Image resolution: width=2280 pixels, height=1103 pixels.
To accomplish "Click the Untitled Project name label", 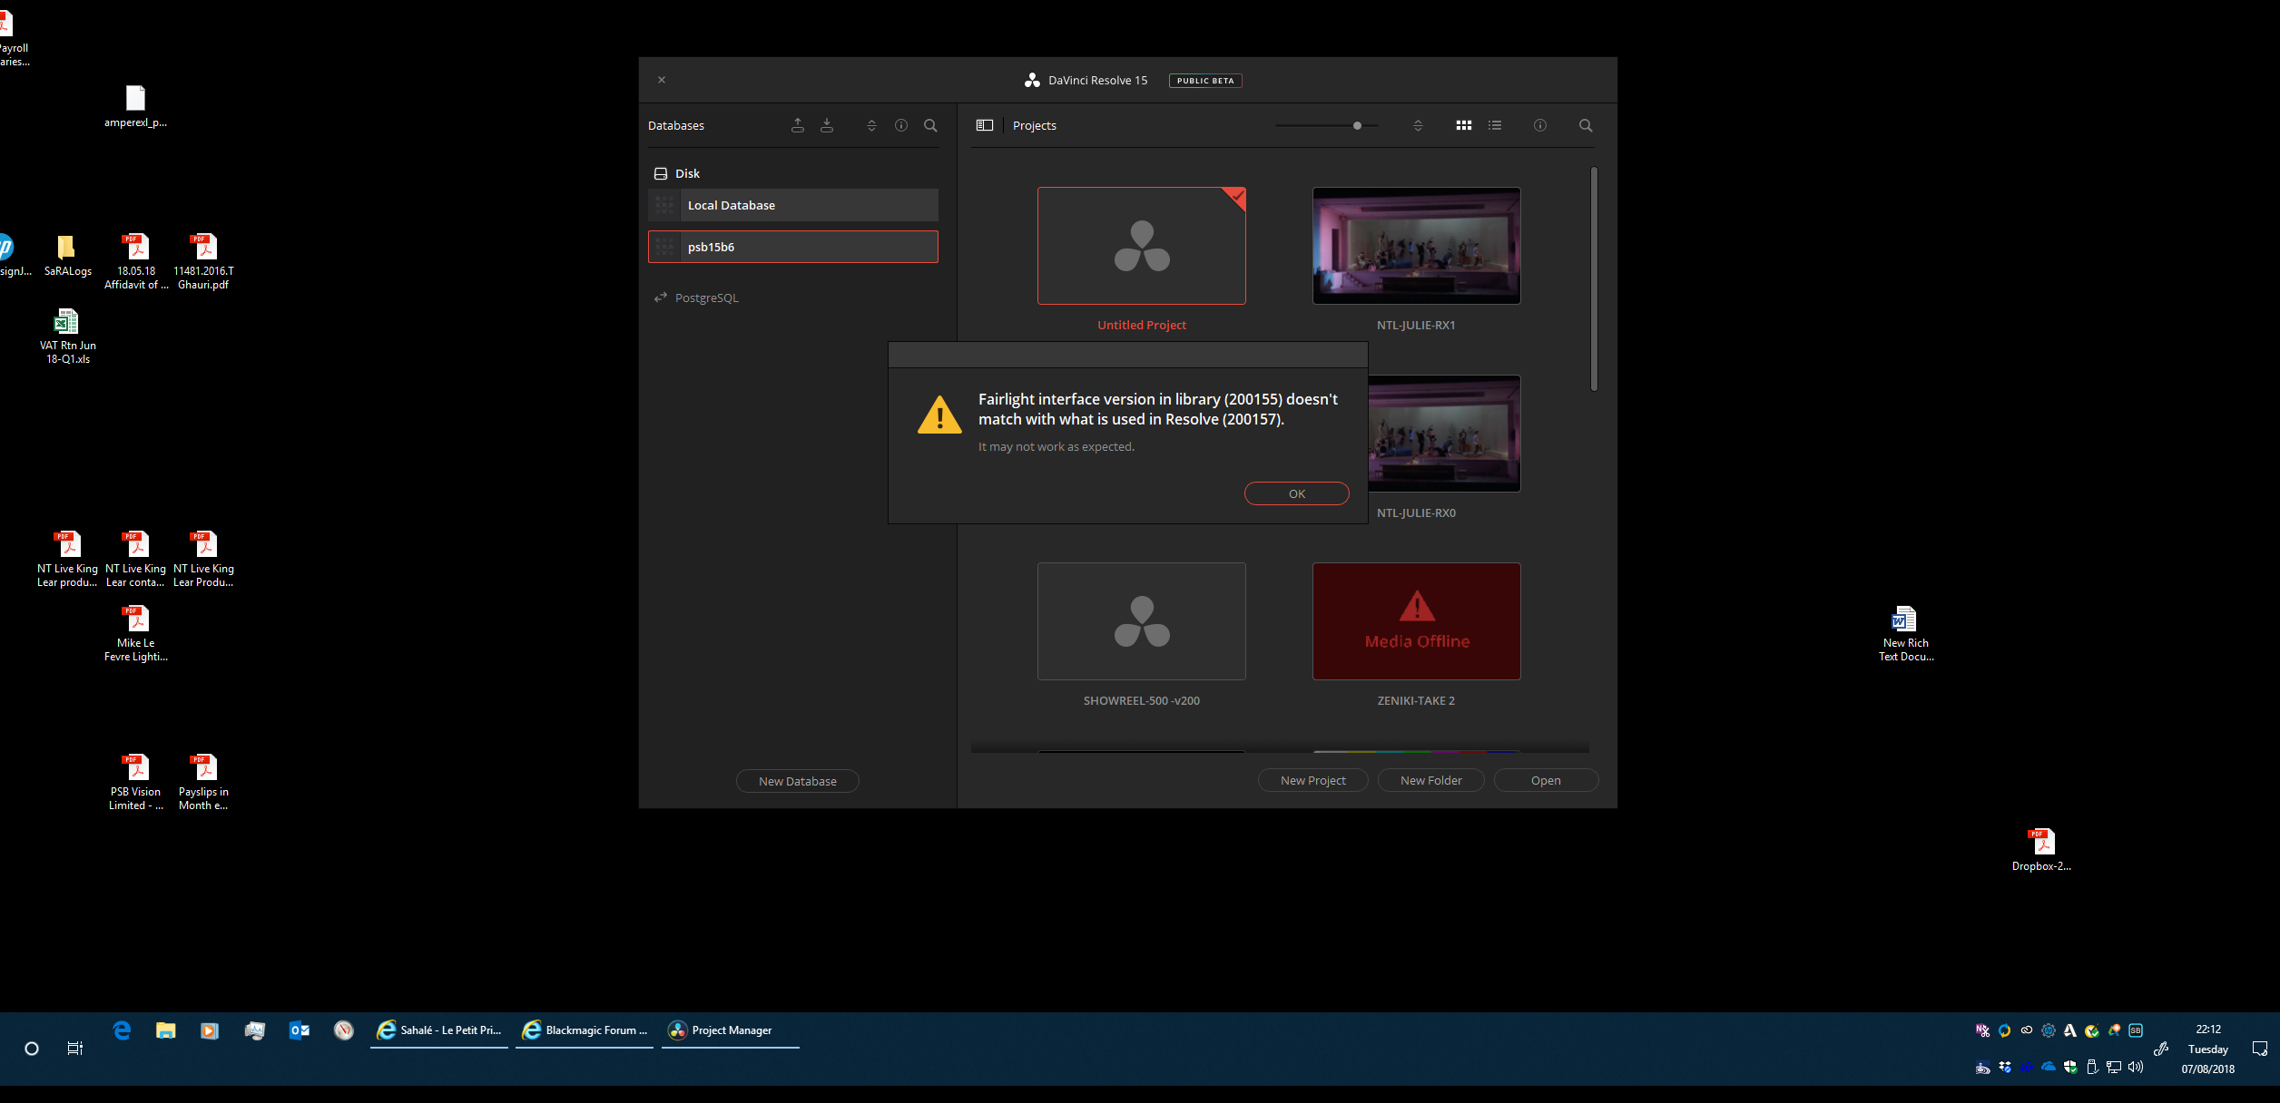I will pyautogui.click(x=1141, y=325).
